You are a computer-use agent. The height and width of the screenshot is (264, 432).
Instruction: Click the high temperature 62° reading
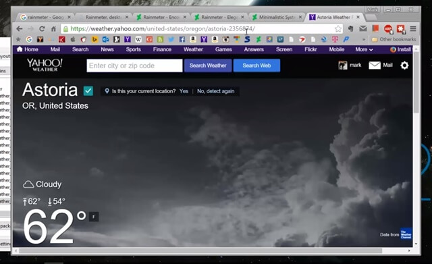coord(32,201)
